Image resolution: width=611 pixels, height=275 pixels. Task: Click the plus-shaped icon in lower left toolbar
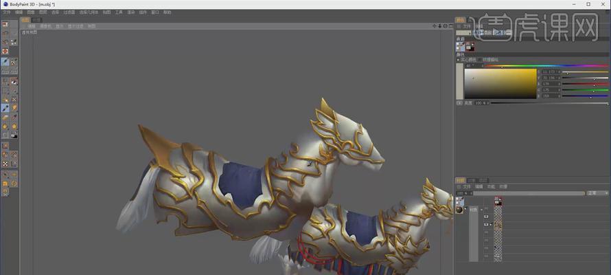[x=14, y=175]
